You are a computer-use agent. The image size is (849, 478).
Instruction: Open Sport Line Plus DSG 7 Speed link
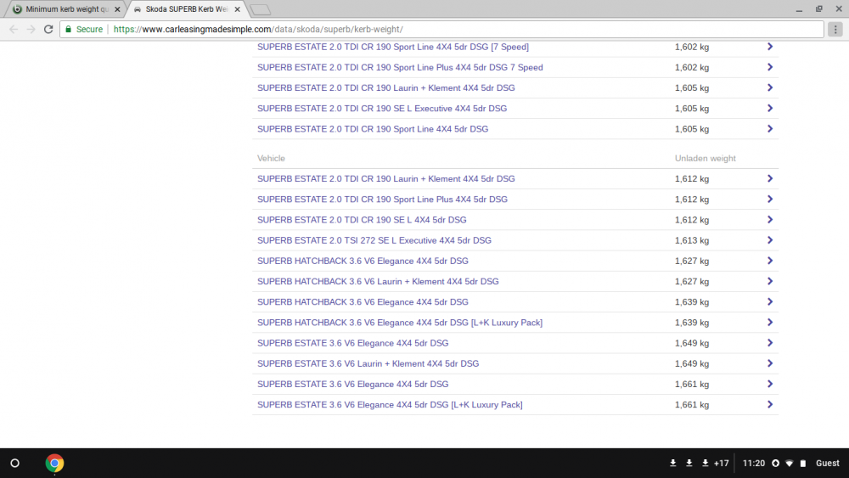tap(400, 68)
